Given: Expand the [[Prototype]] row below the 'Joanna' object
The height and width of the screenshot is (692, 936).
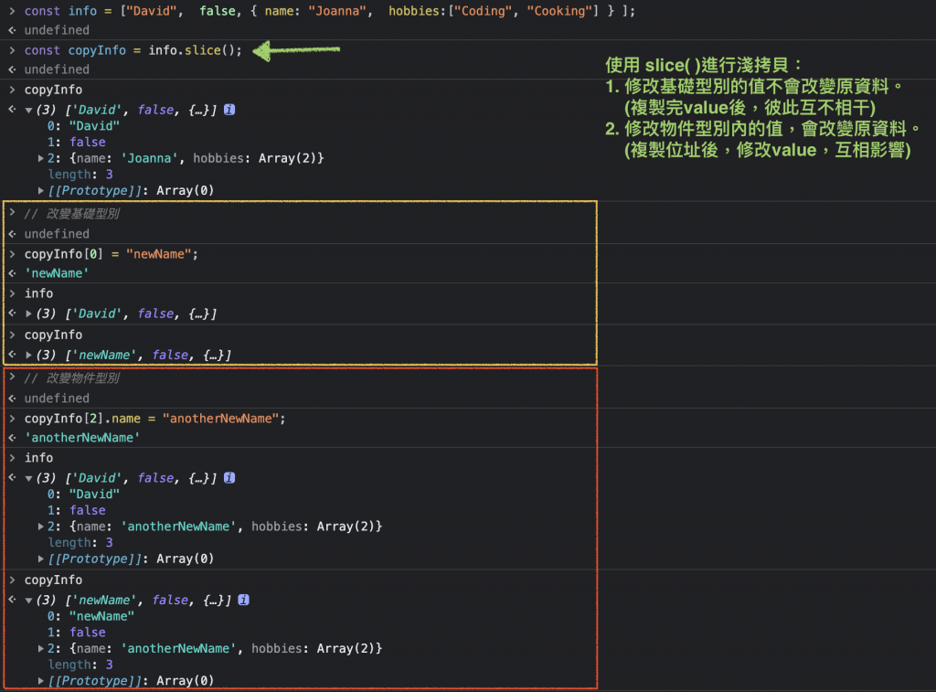Looking at the screenshot, I should coord(40,190).
